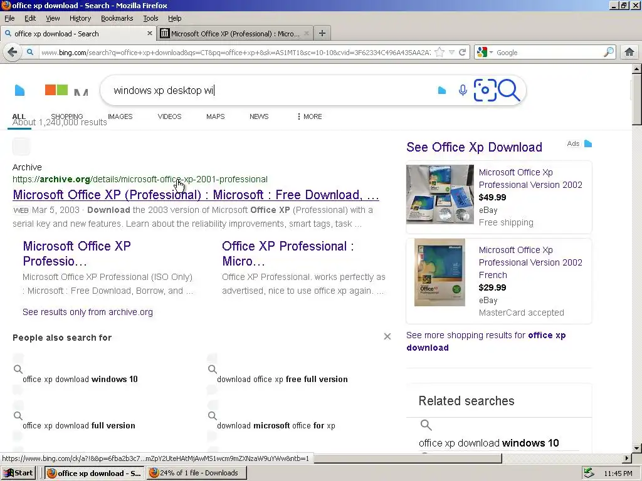Open the File menu
Viewport: 642px width, 481px height.
[9, 18]
